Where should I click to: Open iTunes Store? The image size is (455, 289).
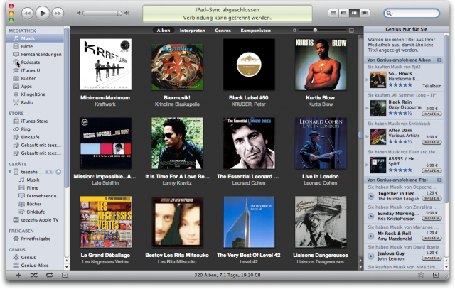pos(35,121)
